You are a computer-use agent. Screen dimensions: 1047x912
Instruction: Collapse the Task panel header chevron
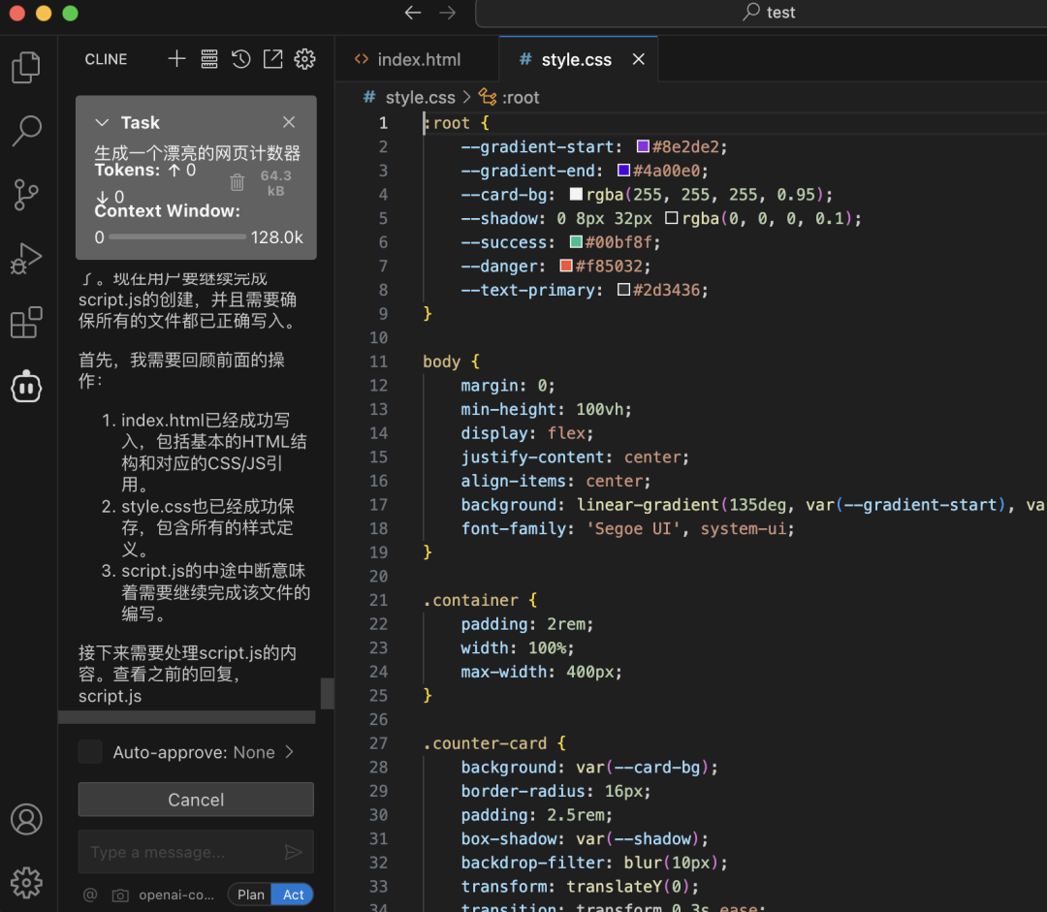[x=103, y=122]
